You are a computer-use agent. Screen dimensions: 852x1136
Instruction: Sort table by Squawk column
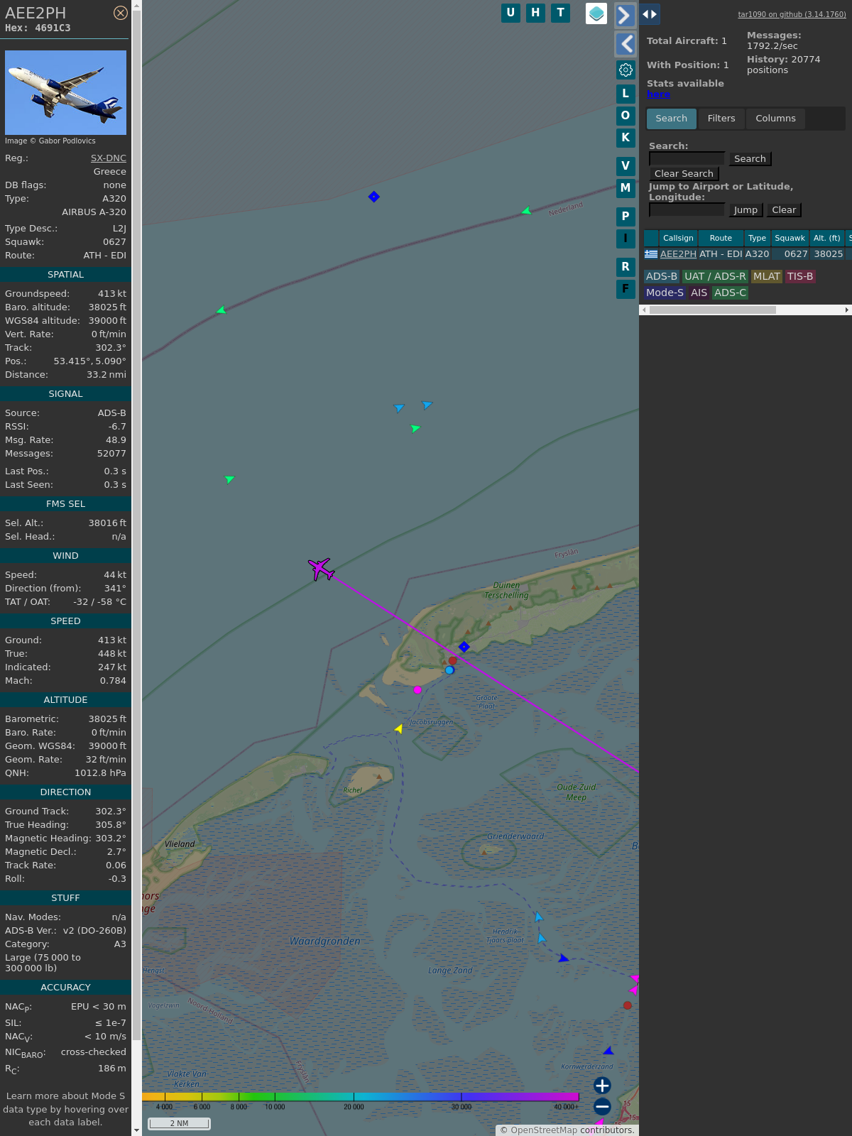click(790, 239)
